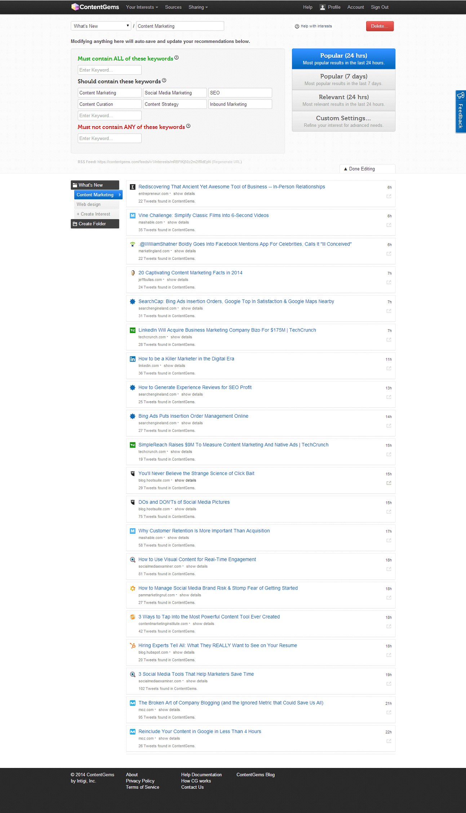Click HubSpot favicon beside Hiring Experts article
466x813 pixels.
coord(133,645)
